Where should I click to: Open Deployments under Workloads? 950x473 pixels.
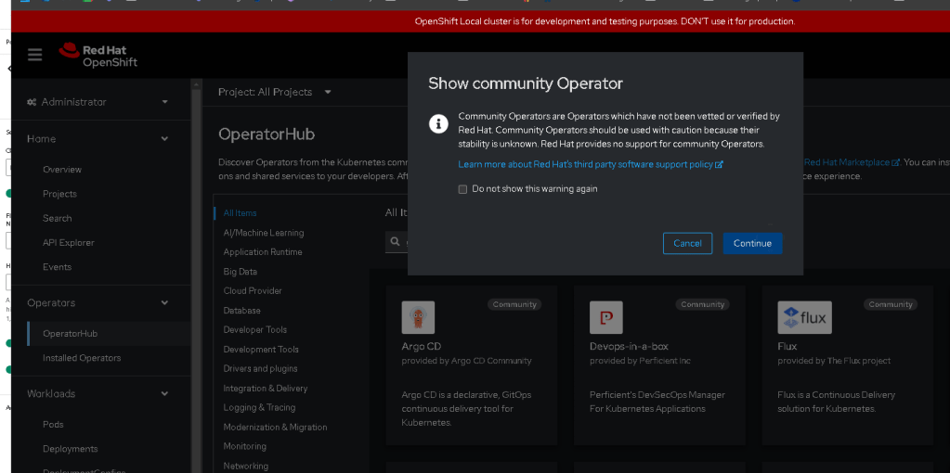click(71, 449)
